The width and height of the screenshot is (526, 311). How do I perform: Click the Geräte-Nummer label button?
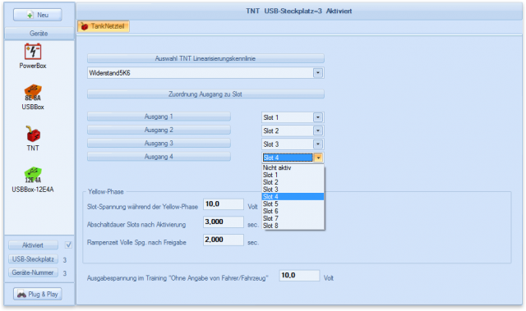pos(33,272)
